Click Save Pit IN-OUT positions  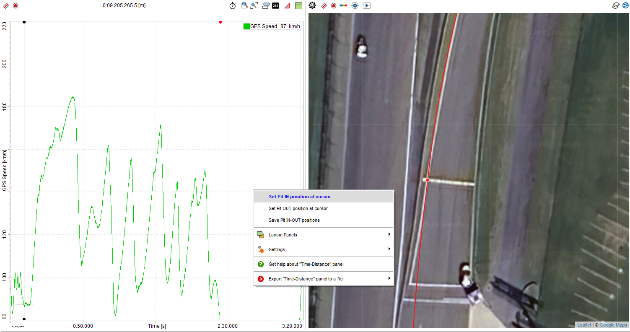294,220
